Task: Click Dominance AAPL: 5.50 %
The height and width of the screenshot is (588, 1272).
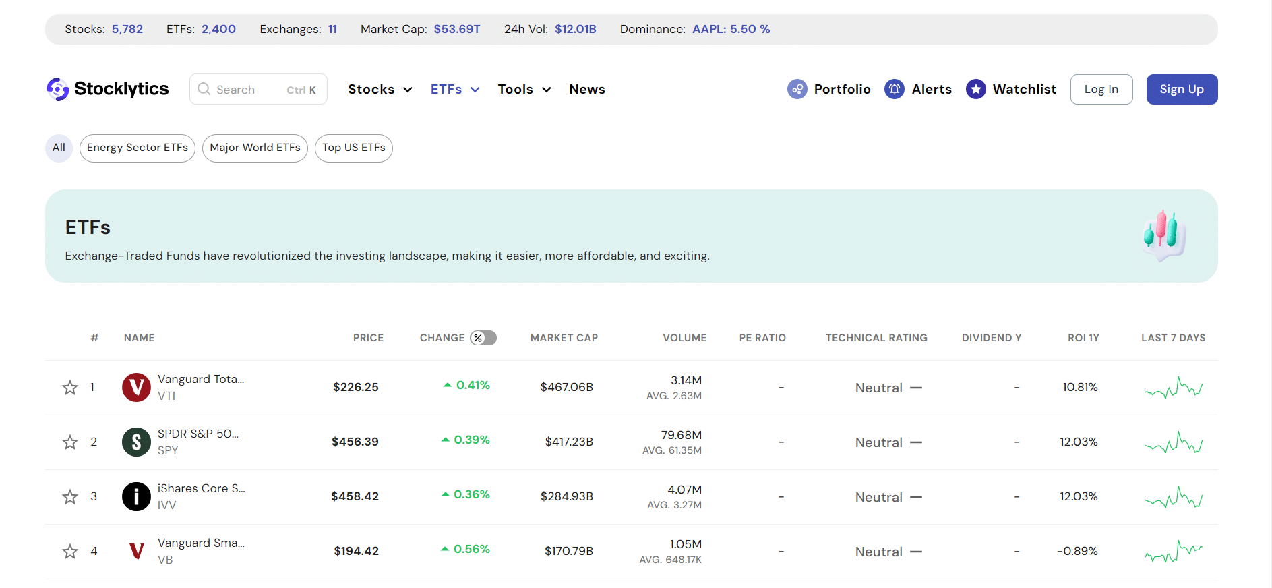Action: pyautogui.click(x=731, y=29)
